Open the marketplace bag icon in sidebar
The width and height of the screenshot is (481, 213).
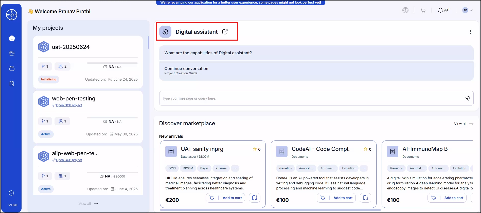tap(12, 68)
